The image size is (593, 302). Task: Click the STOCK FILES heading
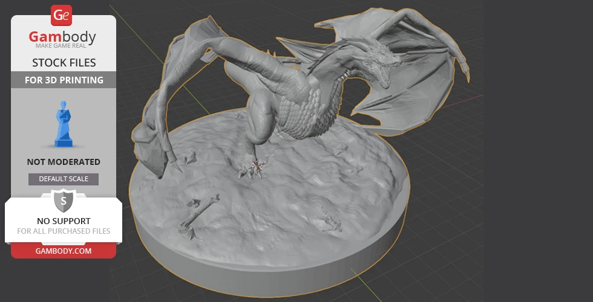click(64, 63)
